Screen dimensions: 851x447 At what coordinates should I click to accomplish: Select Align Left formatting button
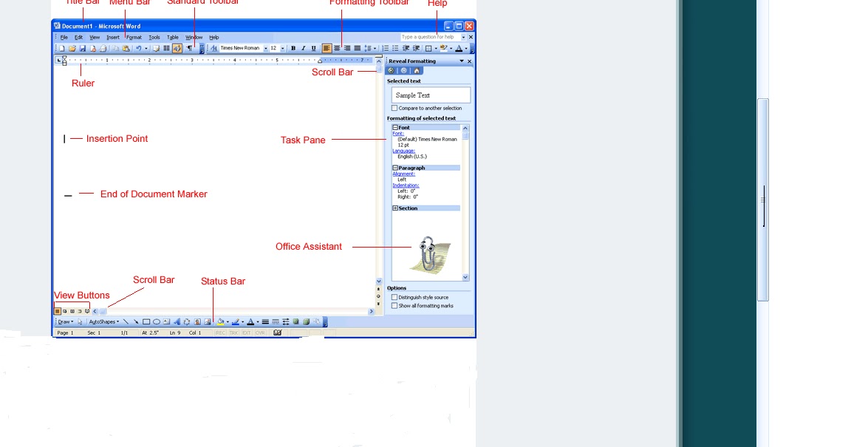pyautogui.click(x=327, y=48)
